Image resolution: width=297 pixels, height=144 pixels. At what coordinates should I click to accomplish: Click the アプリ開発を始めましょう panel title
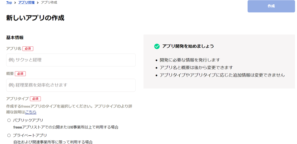pyautogui.click(x=188, y=46)
